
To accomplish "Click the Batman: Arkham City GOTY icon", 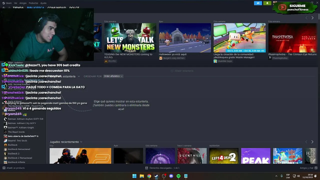I will (5, 123).
